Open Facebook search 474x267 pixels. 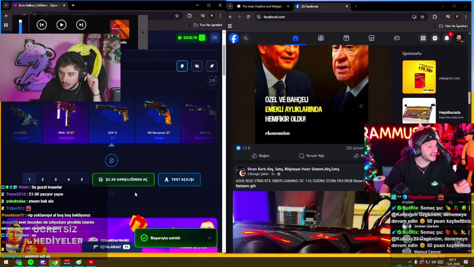click(x=246, y=38)
